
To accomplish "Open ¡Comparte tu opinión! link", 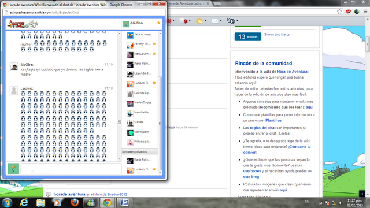I will 277,150.
